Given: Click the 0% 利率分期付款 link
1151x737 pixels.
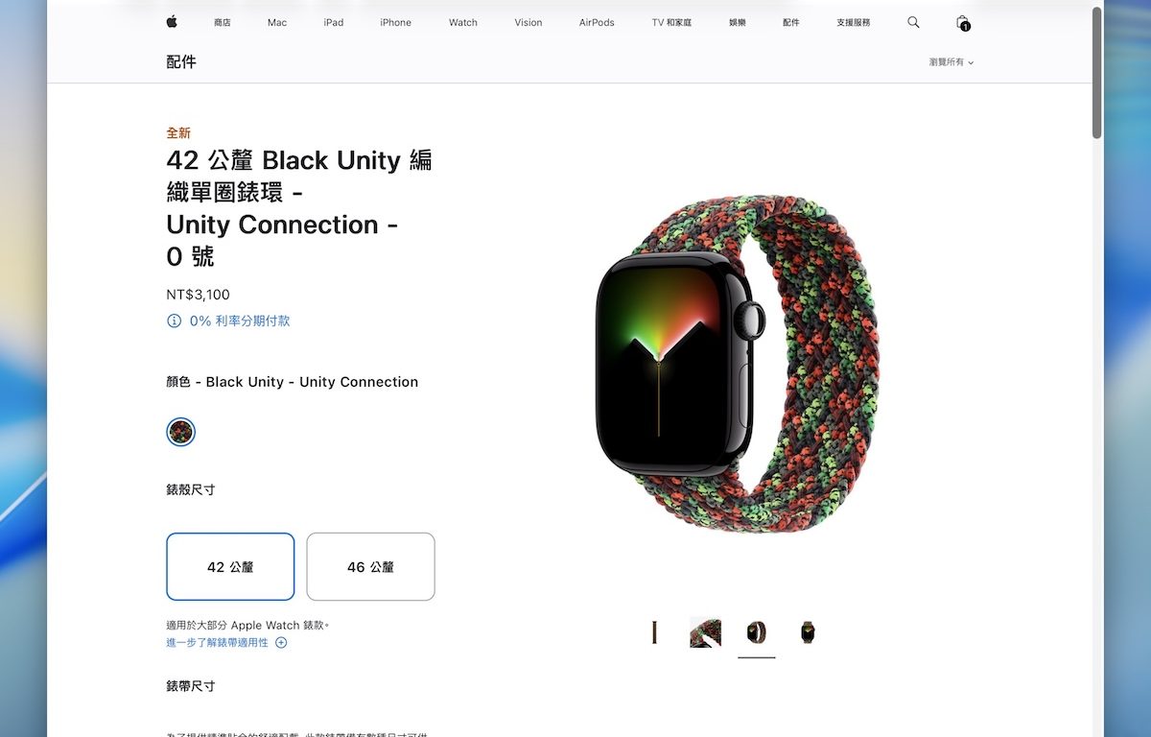Looking at the screenshot, I should click(240, 321).
